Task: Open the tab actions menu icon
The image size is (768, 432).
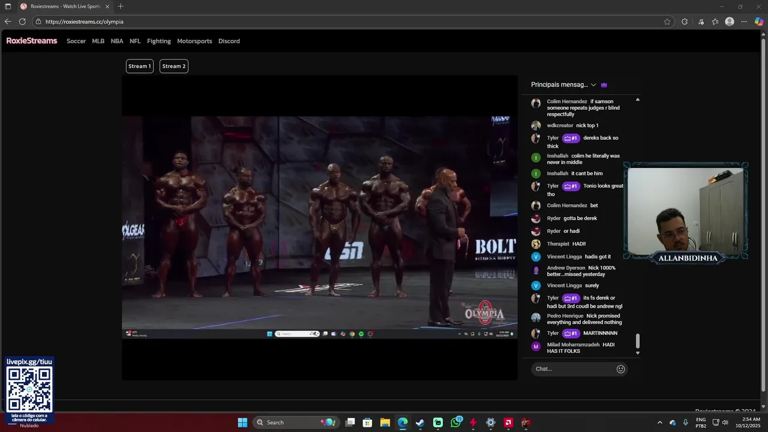Action: (x=8, y=7)
